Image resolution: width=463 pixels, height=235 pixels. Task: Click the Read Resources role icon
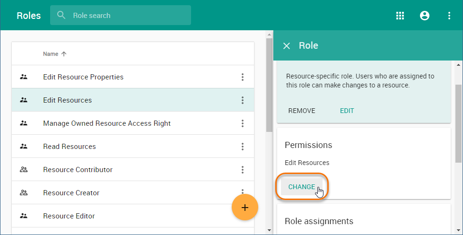[x=24, y=147]
